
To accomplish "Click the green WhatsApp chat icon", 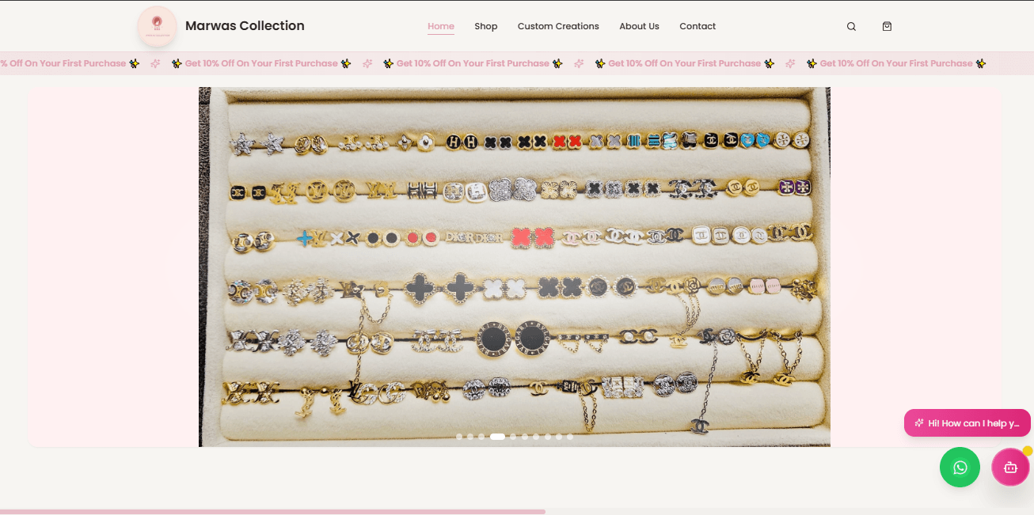I will point(960,467).
